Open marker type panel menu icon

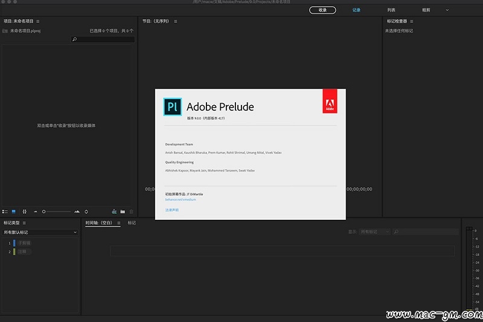(24, 223)
